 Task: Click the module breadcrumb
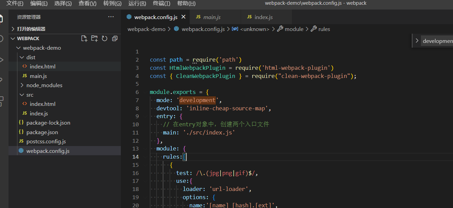(291, 29)
